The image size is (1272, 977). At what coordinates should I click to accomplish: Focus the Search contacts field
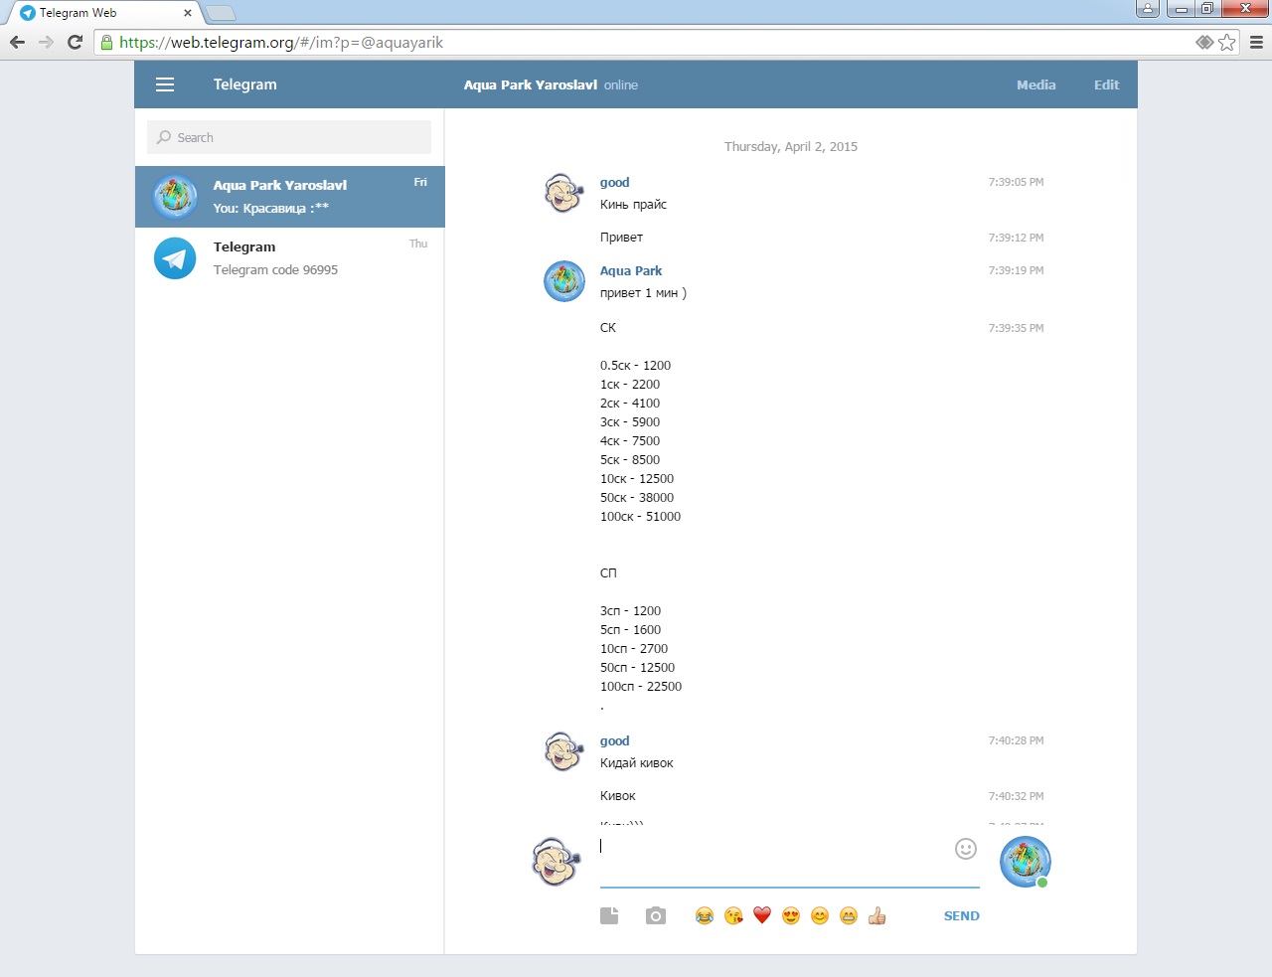pos(289,137)
